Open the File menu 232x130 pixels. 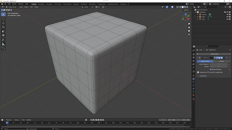(5, 4)
